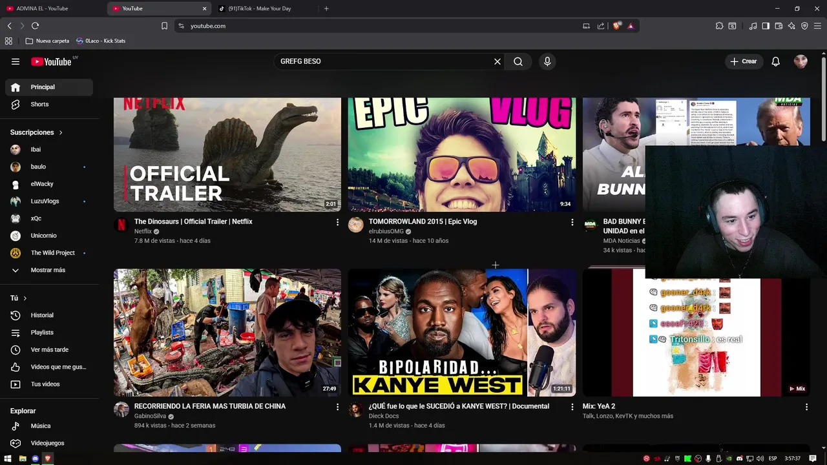
Task: Click the Crear button
Action: [744, 61]
